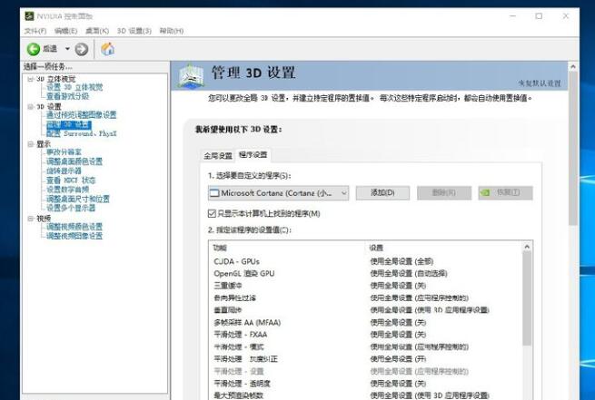595x400 pixels.
Task: Collapse the 显示 tree node
Action: [x=30, y=144]
